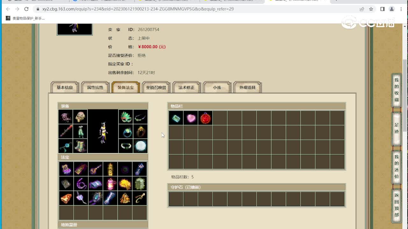
Task: Click the pink jellyfish equipment icon
Action: pos(66,117)
